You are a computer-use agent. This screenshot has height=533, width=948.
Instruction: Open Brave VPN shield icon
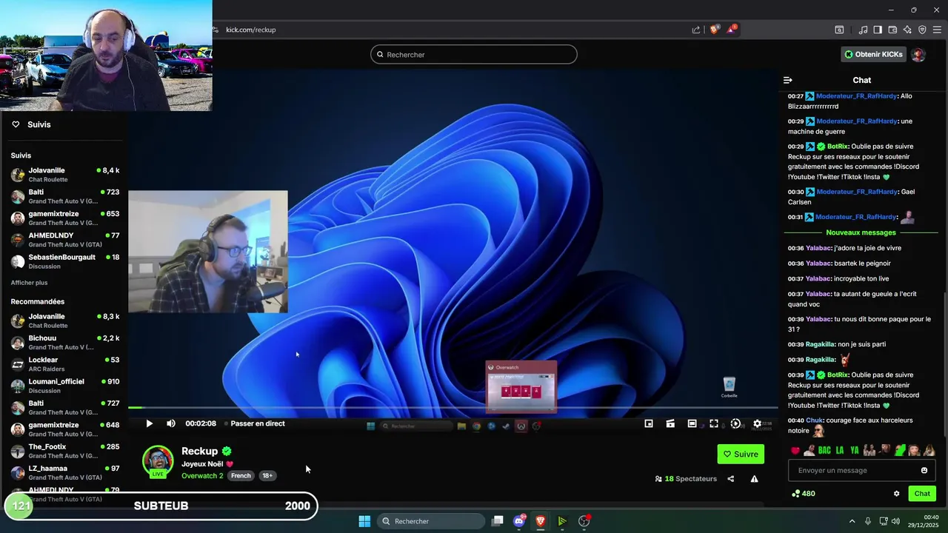click(x=922, y=30)
